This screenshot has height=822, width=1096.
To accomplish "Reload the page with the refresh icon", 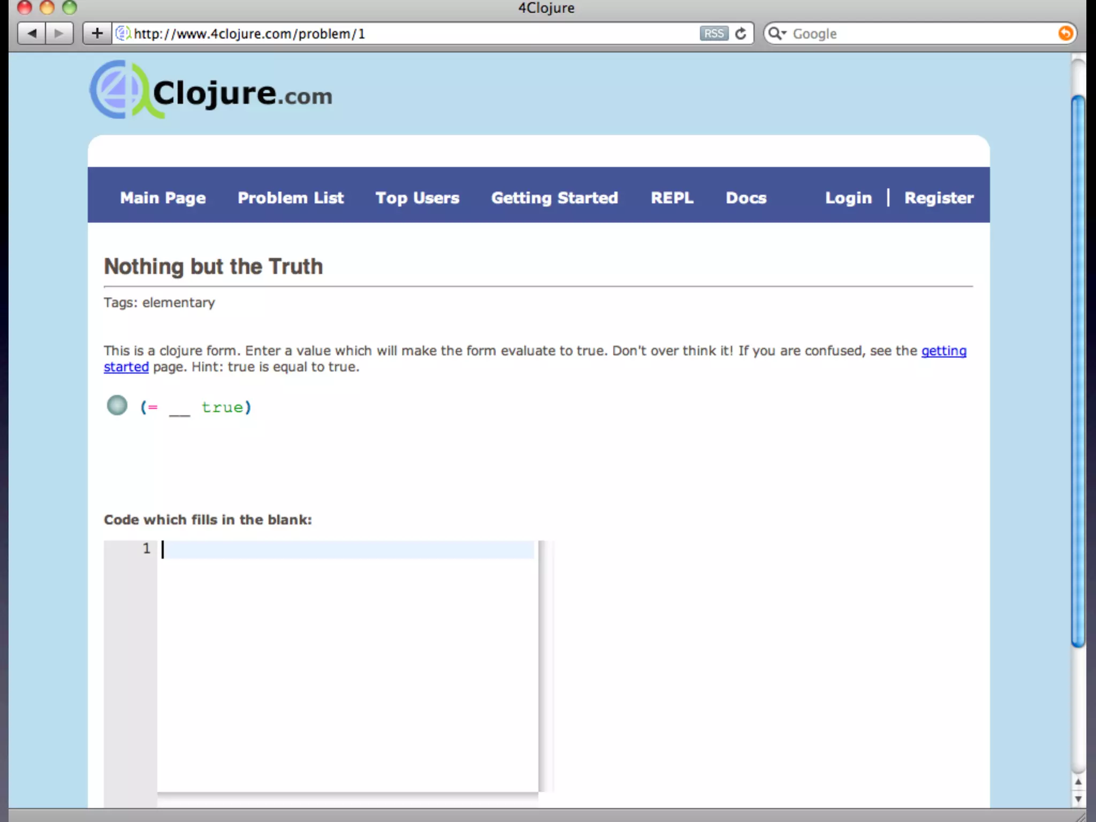I will pos(741,34).
